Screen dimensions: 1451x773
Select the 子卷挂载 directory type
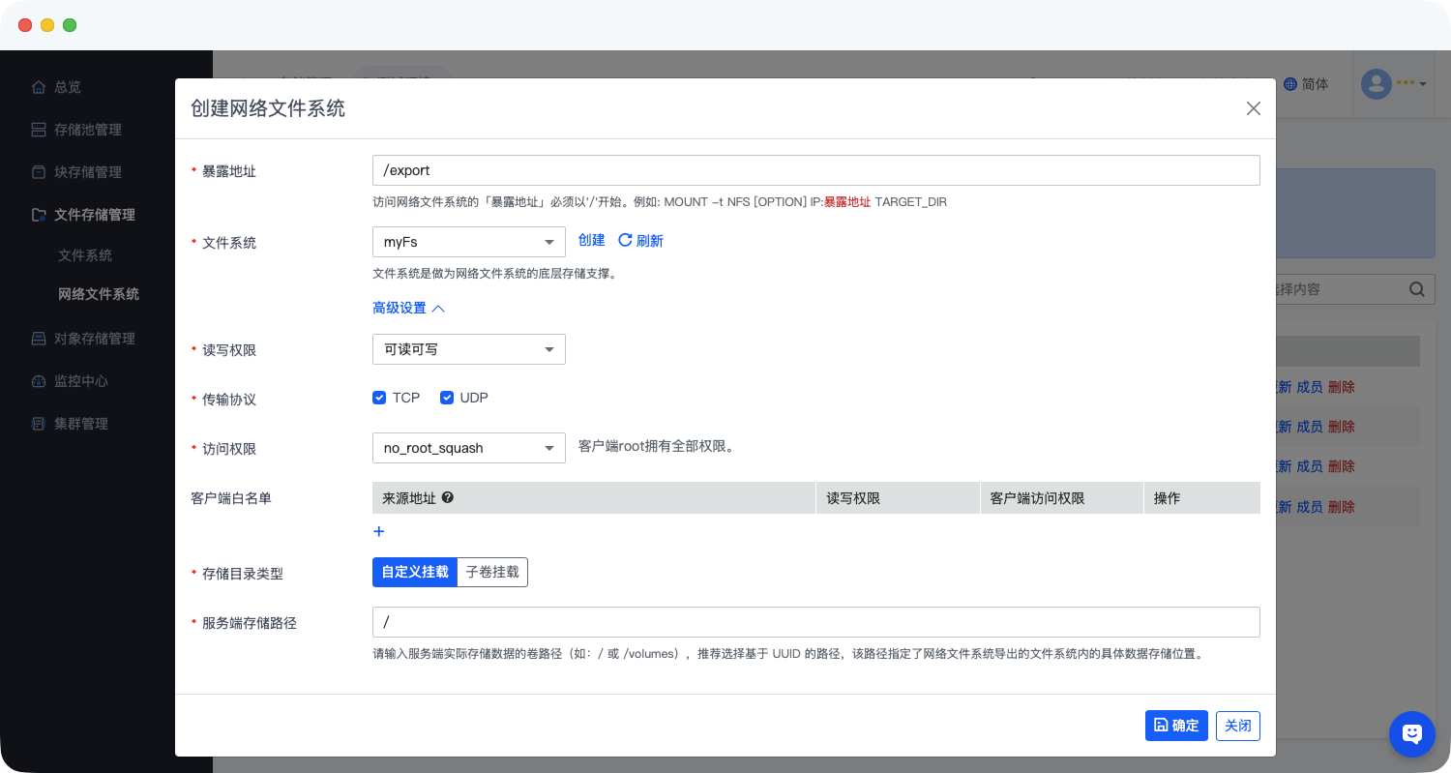coord(492,572)
